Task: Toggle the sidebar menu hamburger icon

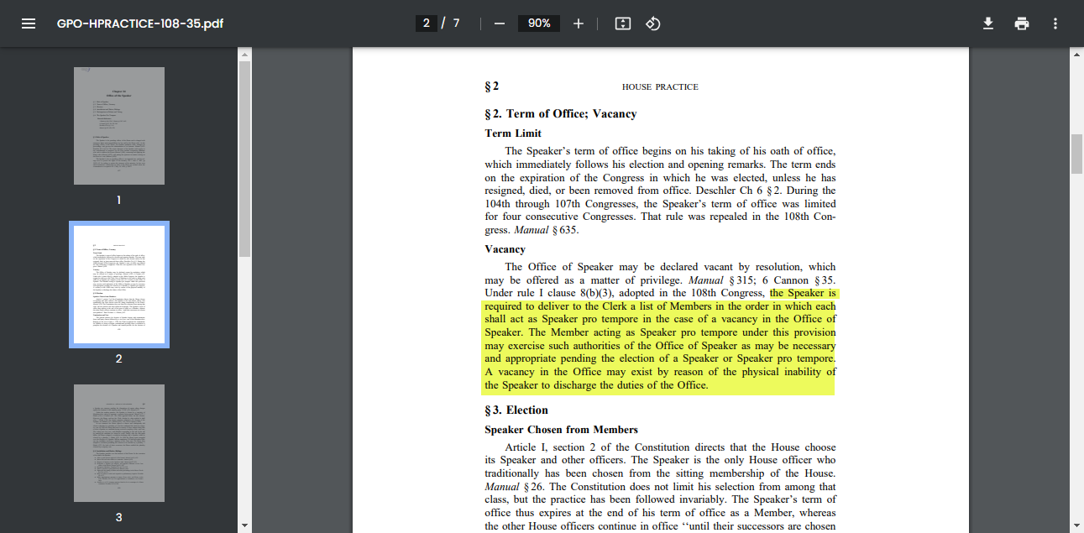Action: [29, 24]
